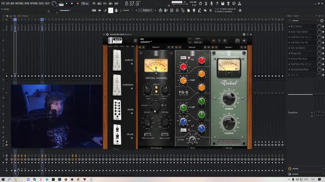Select preset comparison A button
Viewport: 325px width, 182px height.
click(213, 40)
